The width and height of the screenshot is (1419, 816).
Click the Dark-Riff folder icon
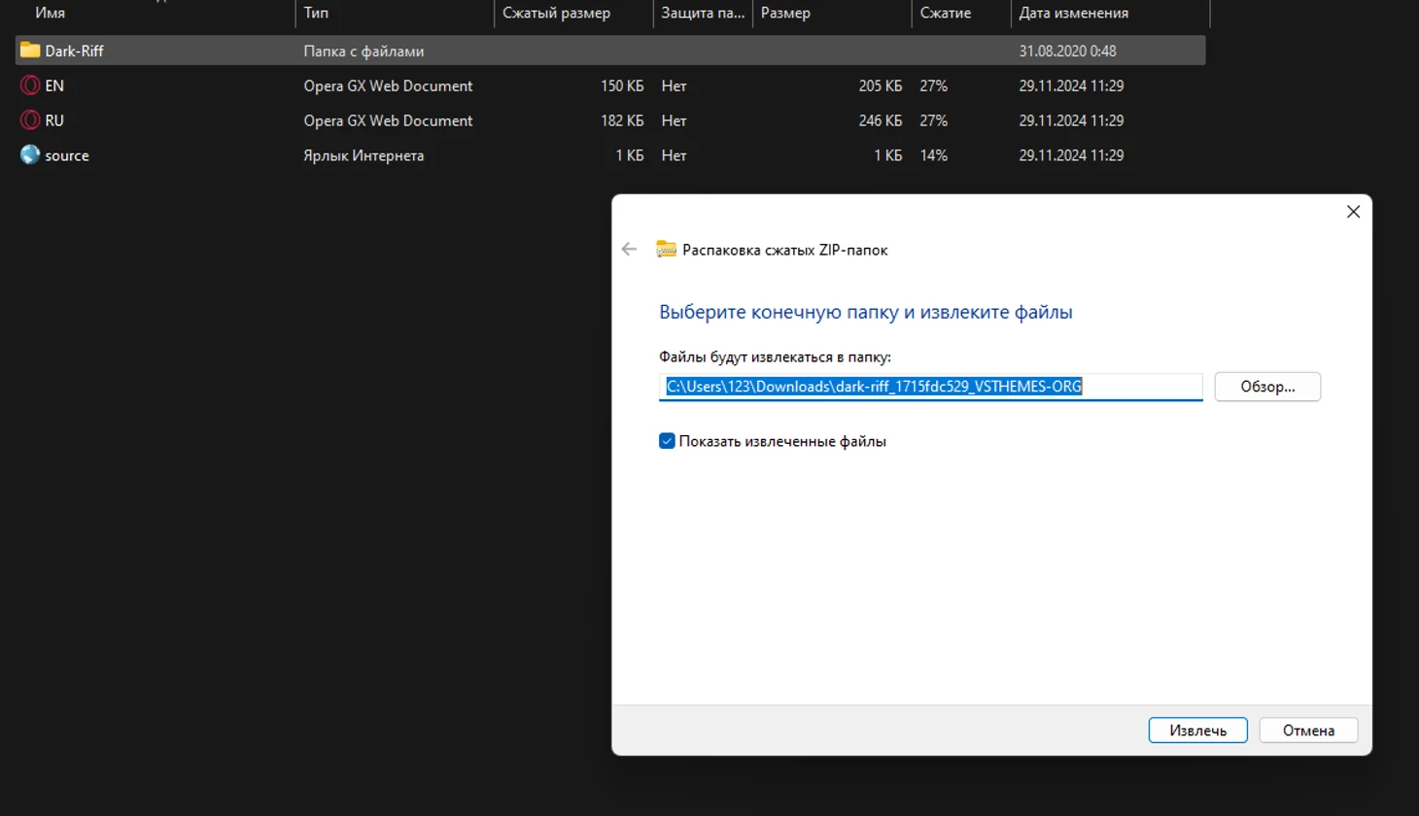click(x=30, y=51)
